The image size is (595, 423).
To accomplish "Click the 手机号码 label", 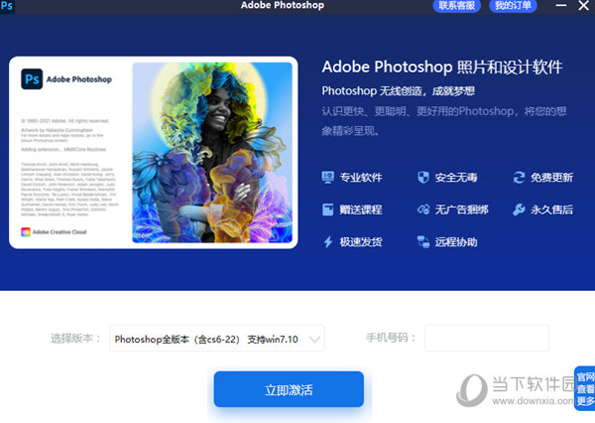I will (391, 338).
